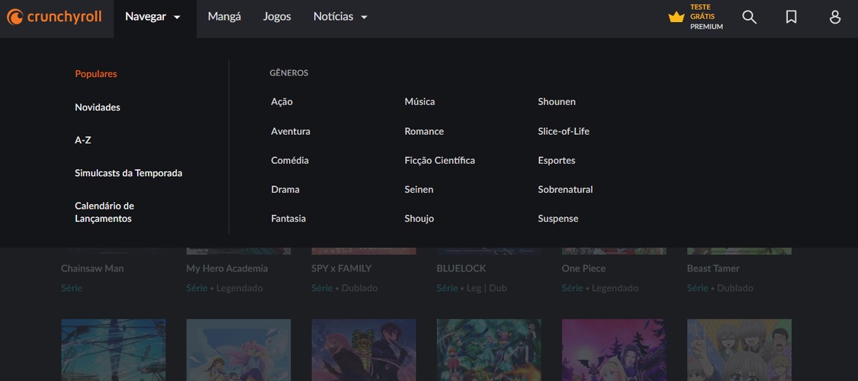This screenshot has height=381, width=858.
Task: Choose the Ação genre
Action: coord(281,101)
